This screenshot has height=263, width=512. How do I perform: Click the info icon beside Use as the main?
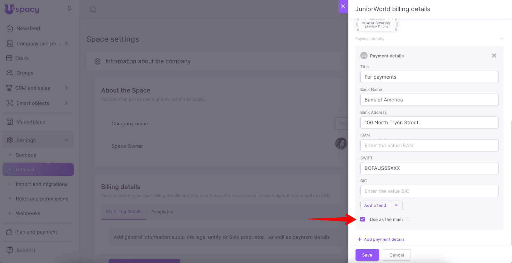coord(408,219)
